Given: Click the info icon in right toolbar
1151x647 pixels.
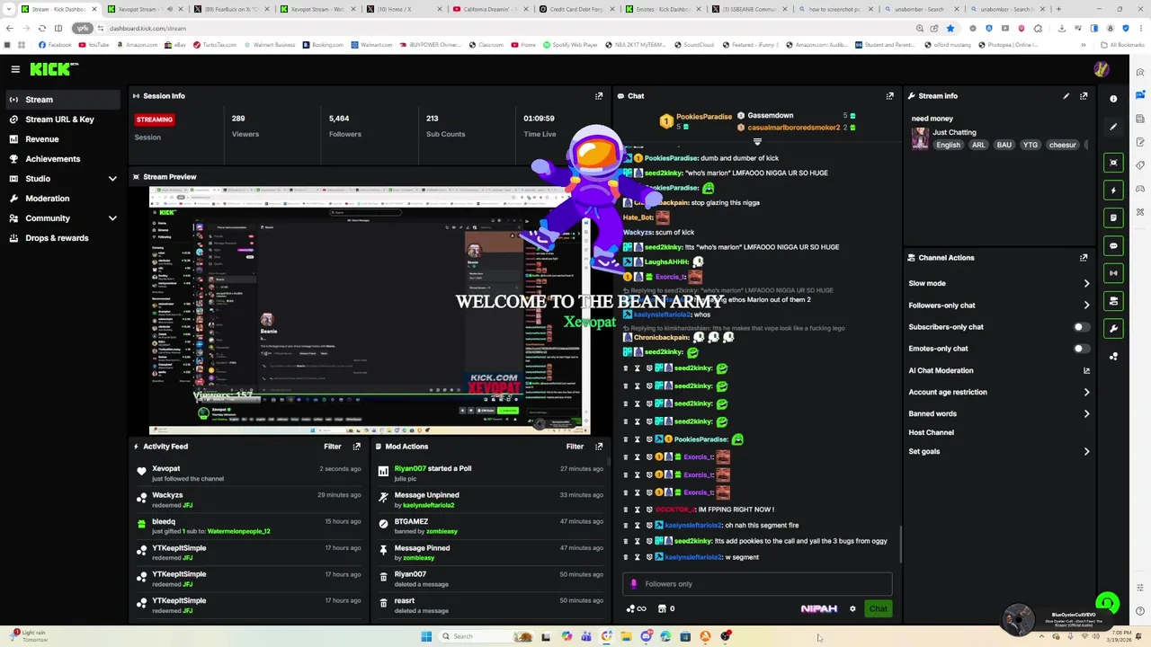Looking at the screenshot, I should click(1113, 99).
